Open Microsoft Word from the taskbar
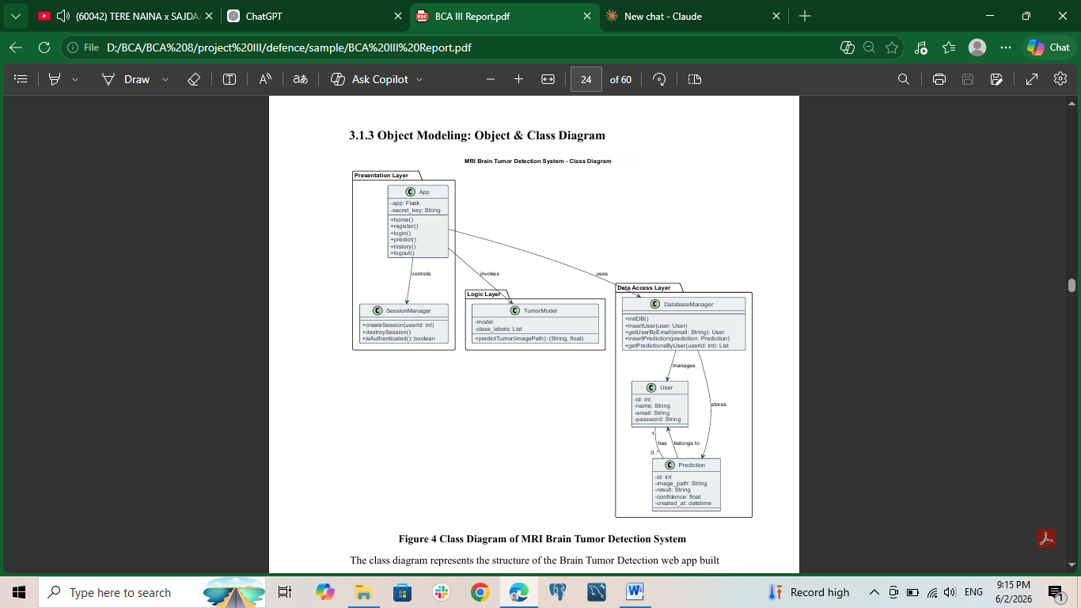Image resolution: width=1081 pixels, height=608 pixels. coord(635,592)
